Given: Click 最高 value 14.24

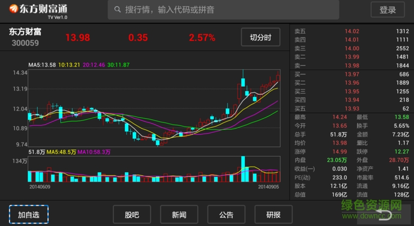Looking at the screenshot, I should pos(340,117).
